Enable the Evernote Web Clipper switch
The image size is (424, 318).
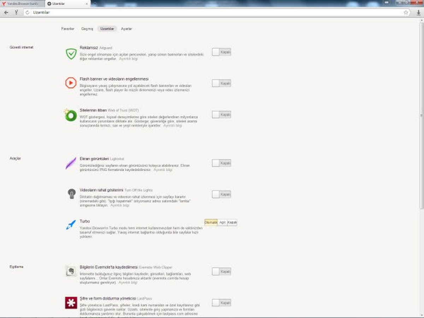click(x=222, y=271)
